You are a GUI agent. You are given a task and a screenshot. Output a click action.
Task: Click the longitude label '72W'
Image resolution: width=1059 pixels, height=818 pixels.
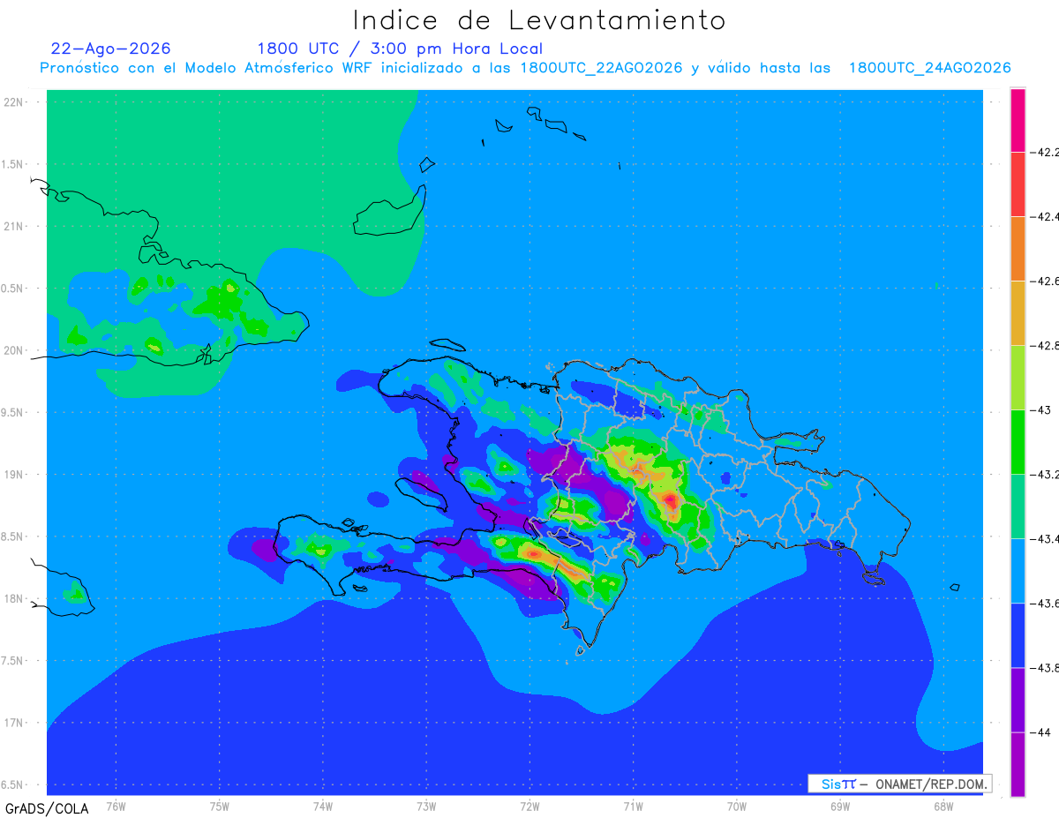point(529,806)
